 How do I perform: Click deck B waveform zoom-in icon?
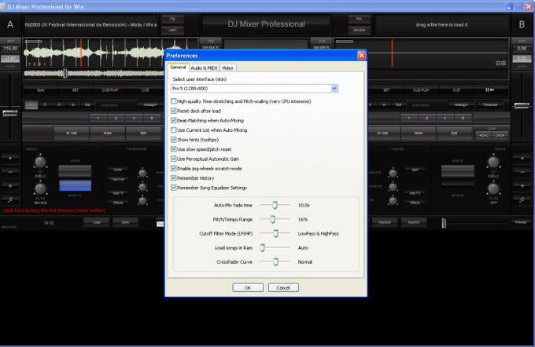coord(504,64)
